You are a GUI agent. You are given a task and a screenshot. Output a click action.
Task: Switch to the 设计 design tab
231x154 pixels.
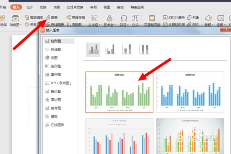coord(30,7)
